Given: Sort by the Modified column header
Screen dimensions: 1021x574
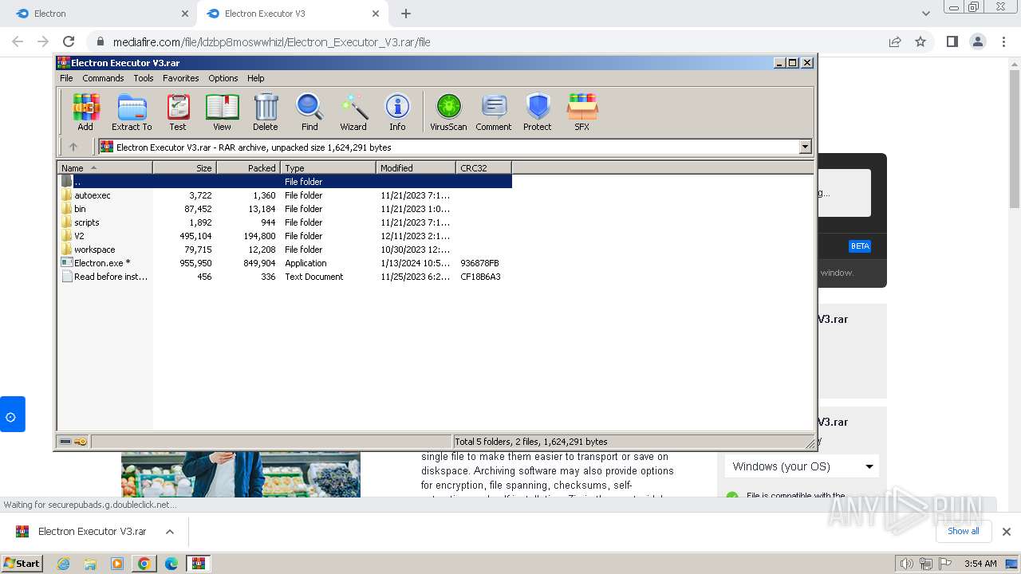Looking at the screenshot, I should (416, 167).
